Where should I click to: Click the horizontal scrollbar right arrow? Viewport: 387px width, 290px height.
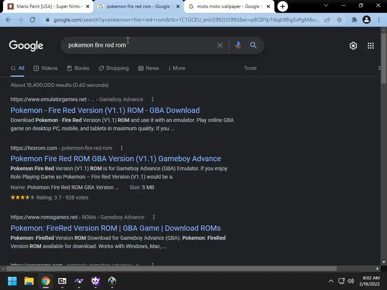coord(378,268)
